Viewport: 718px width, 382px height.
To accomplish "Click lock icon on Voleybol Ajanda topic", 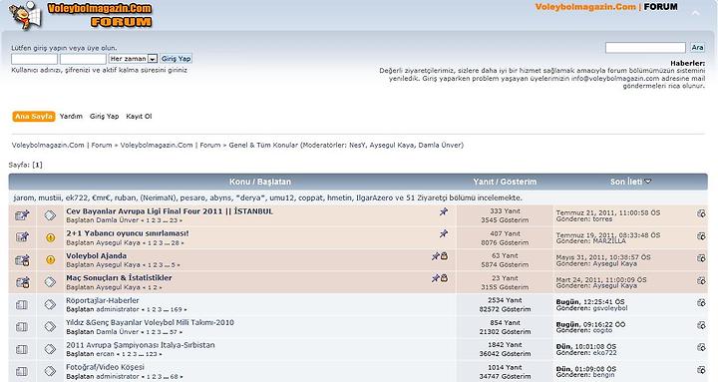I will coord(444,256).
